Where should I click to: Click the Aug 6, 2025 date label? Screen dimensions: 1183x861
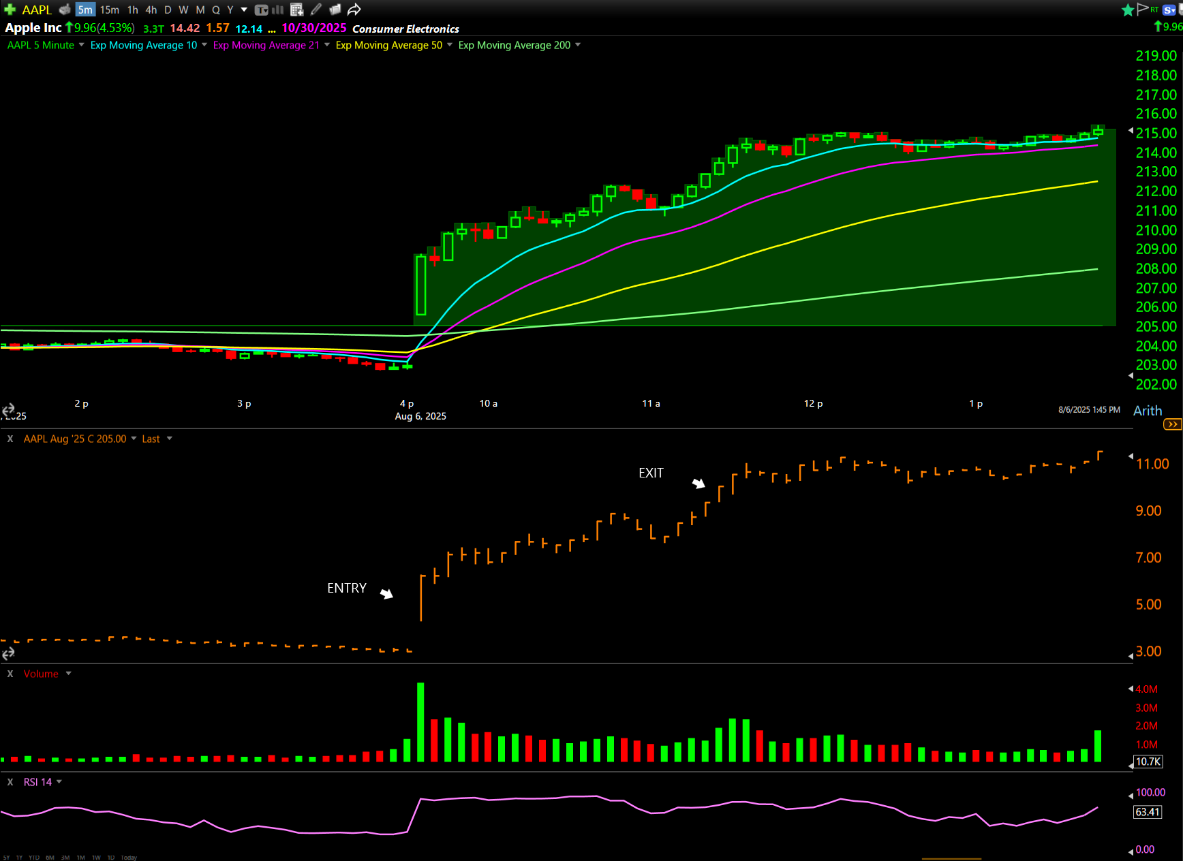[x=420, y=416]
